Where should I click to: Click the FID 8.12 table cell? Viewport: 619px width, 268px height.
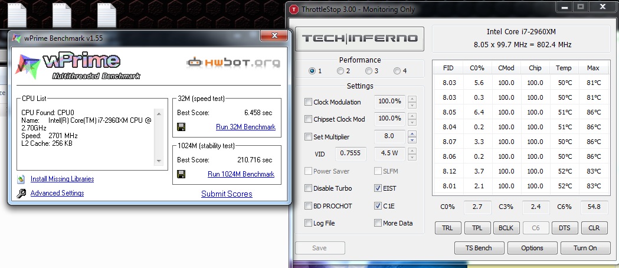pos(449,171)
